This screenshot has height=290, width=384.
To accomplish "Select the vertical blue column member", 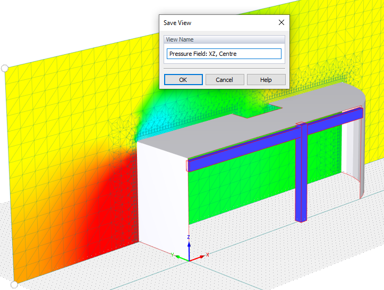I will tap(301, 173).
